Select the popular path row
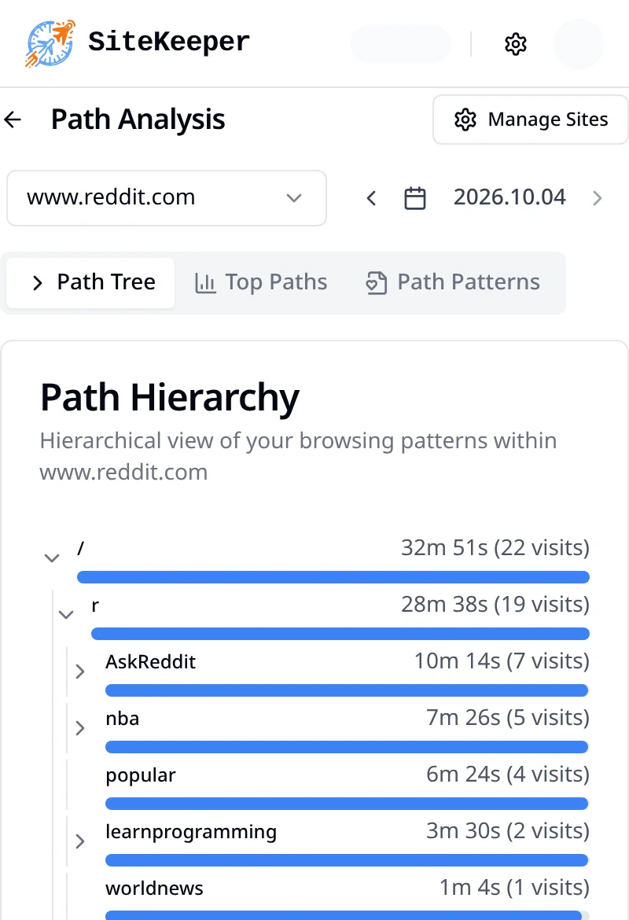Viewport: 629px width, 920px height. [347, 786]
